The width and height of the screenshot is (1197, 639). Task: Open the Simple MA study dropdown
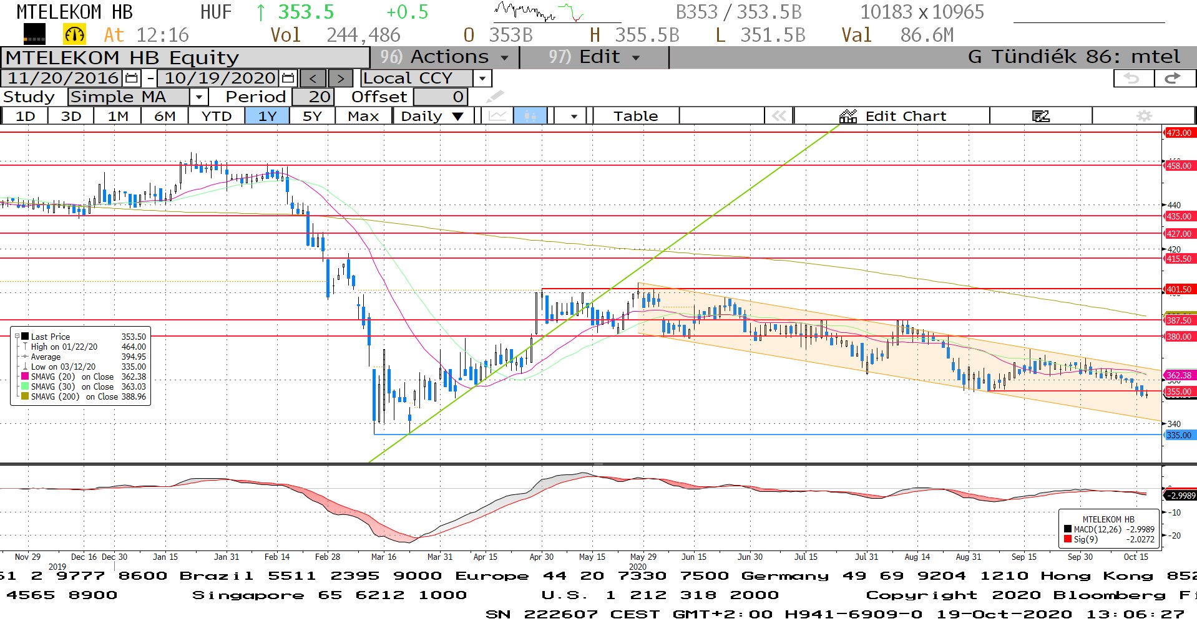coord(198,97)
